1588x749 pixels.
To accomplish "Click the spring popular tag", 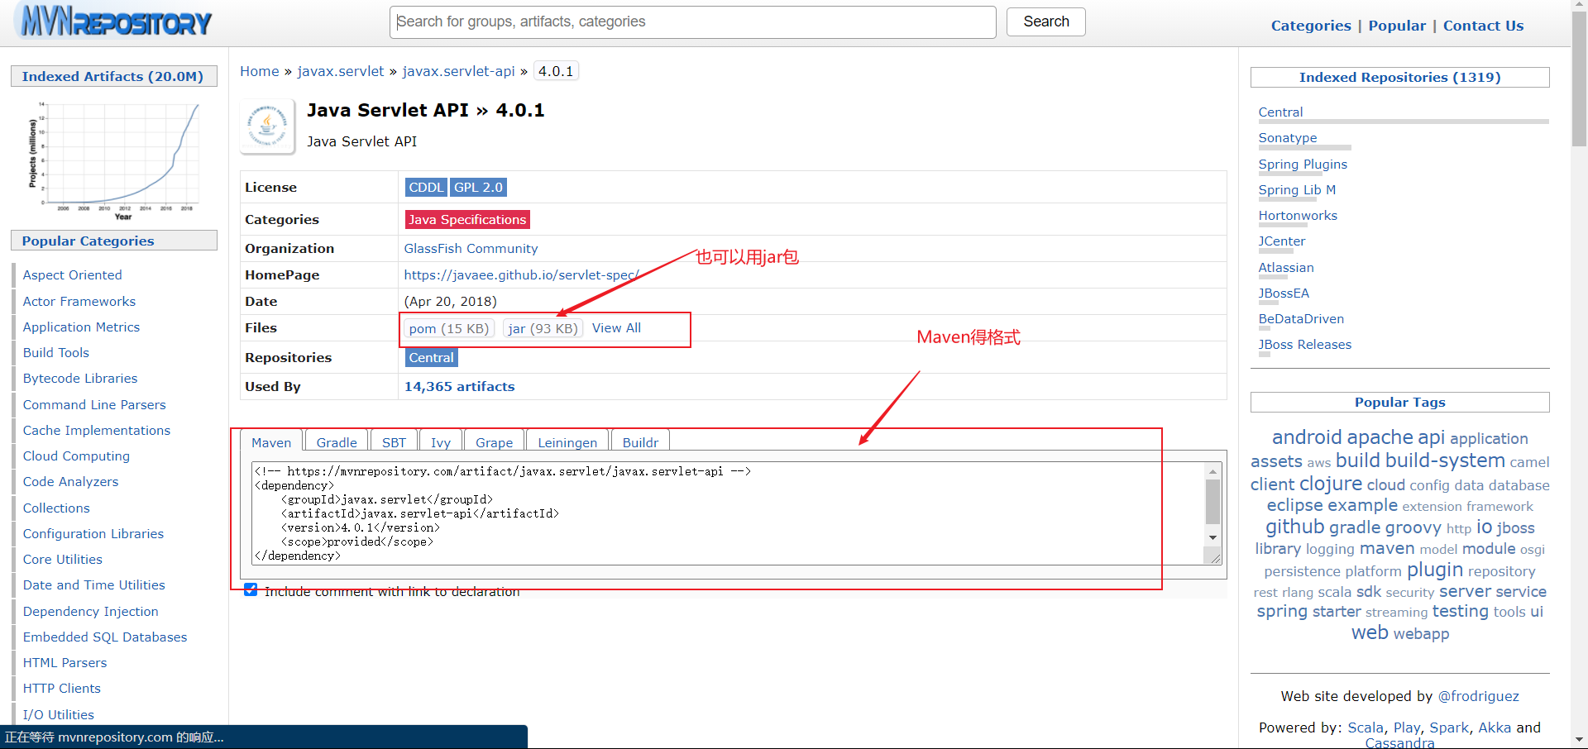I will [1282, 612].
